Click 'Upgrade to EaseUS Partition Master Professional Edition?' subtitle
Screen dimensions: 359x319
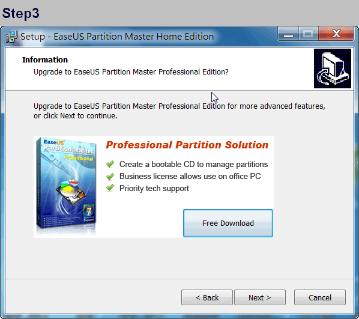point(131,72)
